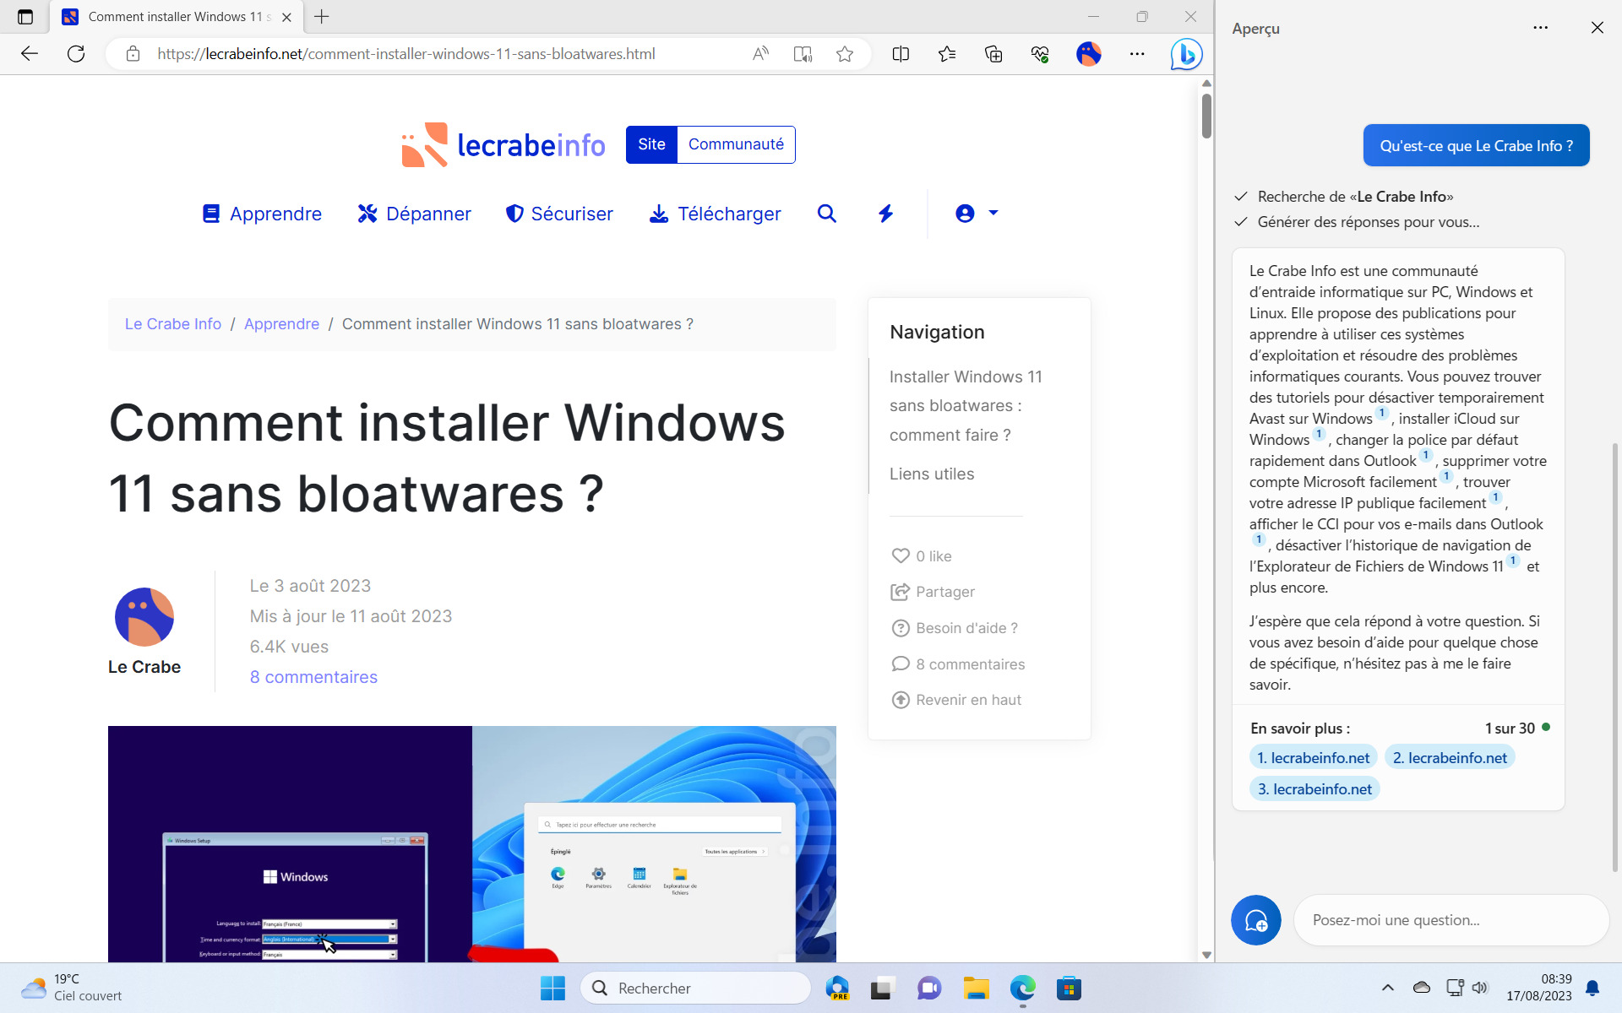This screenshot has height=1013, width=1622.
Task: Open a new tab
Action: (x=322, y=17)
